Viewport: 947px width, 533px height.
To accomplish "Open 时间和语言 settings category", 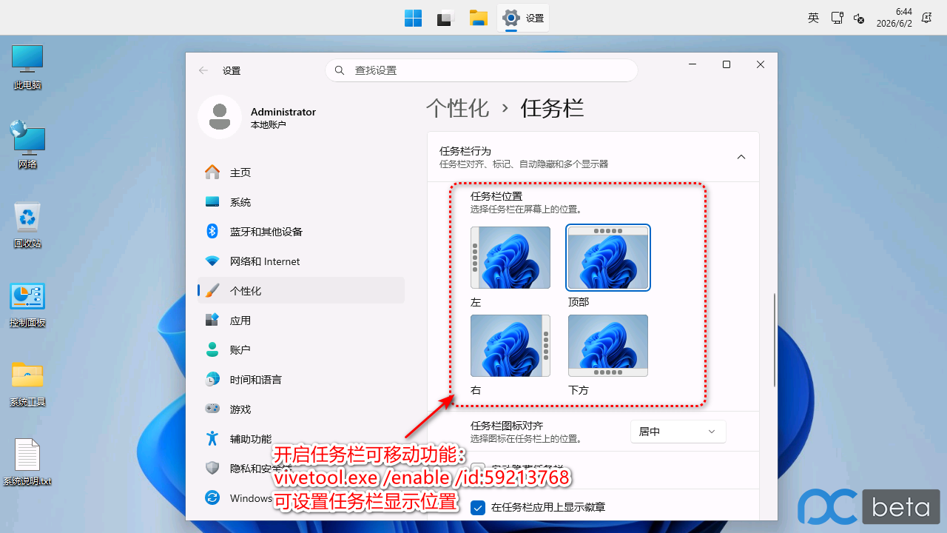I will coord(301,380).
